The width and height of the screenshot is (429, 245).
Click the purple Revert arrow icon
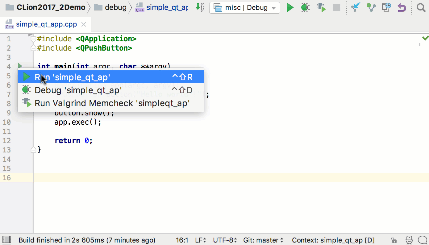tap(402, 7)
